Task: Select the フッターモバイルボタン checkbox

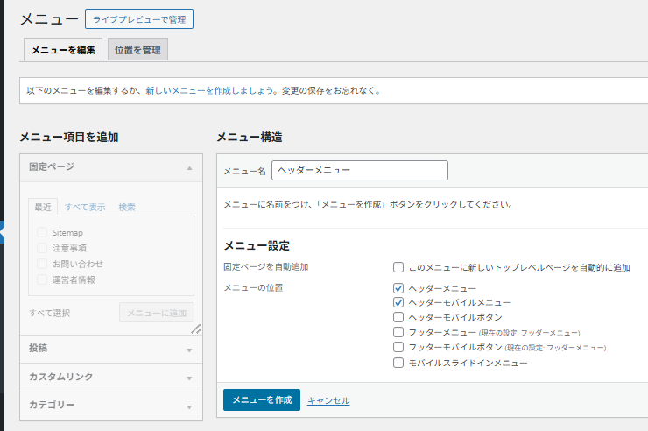Action: click(398, 347)
